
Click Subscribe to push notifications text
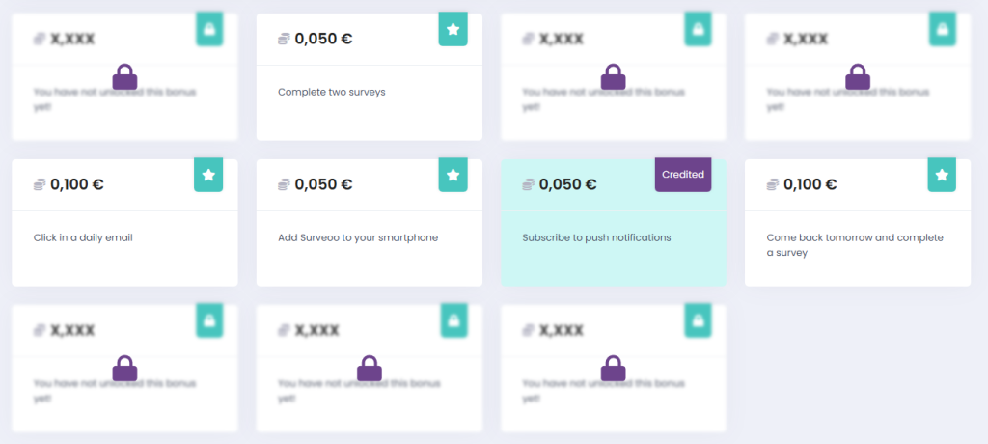[x=596, y=237]
